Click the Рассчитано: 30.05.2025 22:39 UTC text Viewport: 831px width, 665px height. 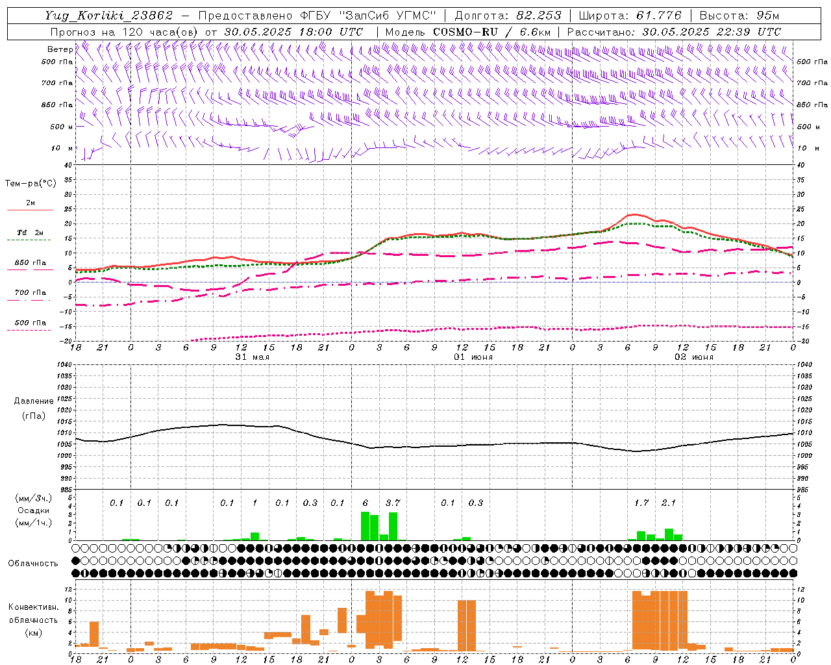(674, 31)
